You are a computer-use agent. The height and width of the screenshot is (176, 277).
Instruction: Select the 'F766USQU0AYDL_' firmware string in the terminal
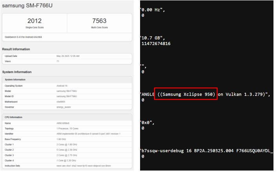tap(255, 151)
